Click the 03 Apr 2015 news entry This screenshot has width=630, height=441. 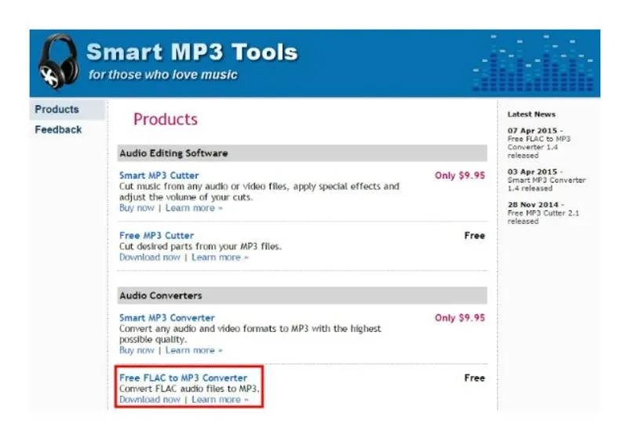click(x=546, y=180)
